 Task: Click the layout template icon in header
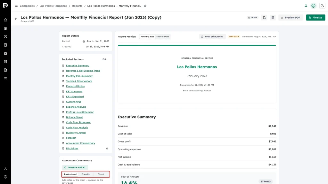coord(273,18)
